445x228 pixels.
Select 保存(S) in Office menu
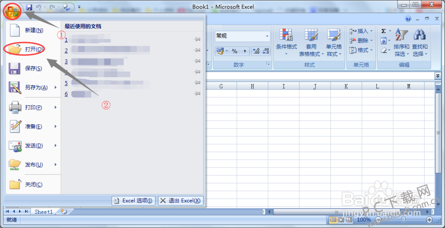tap(33, 68)
